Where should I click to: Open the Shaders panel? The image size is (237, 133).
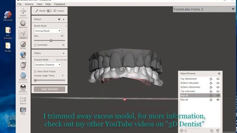coord(23,88)
